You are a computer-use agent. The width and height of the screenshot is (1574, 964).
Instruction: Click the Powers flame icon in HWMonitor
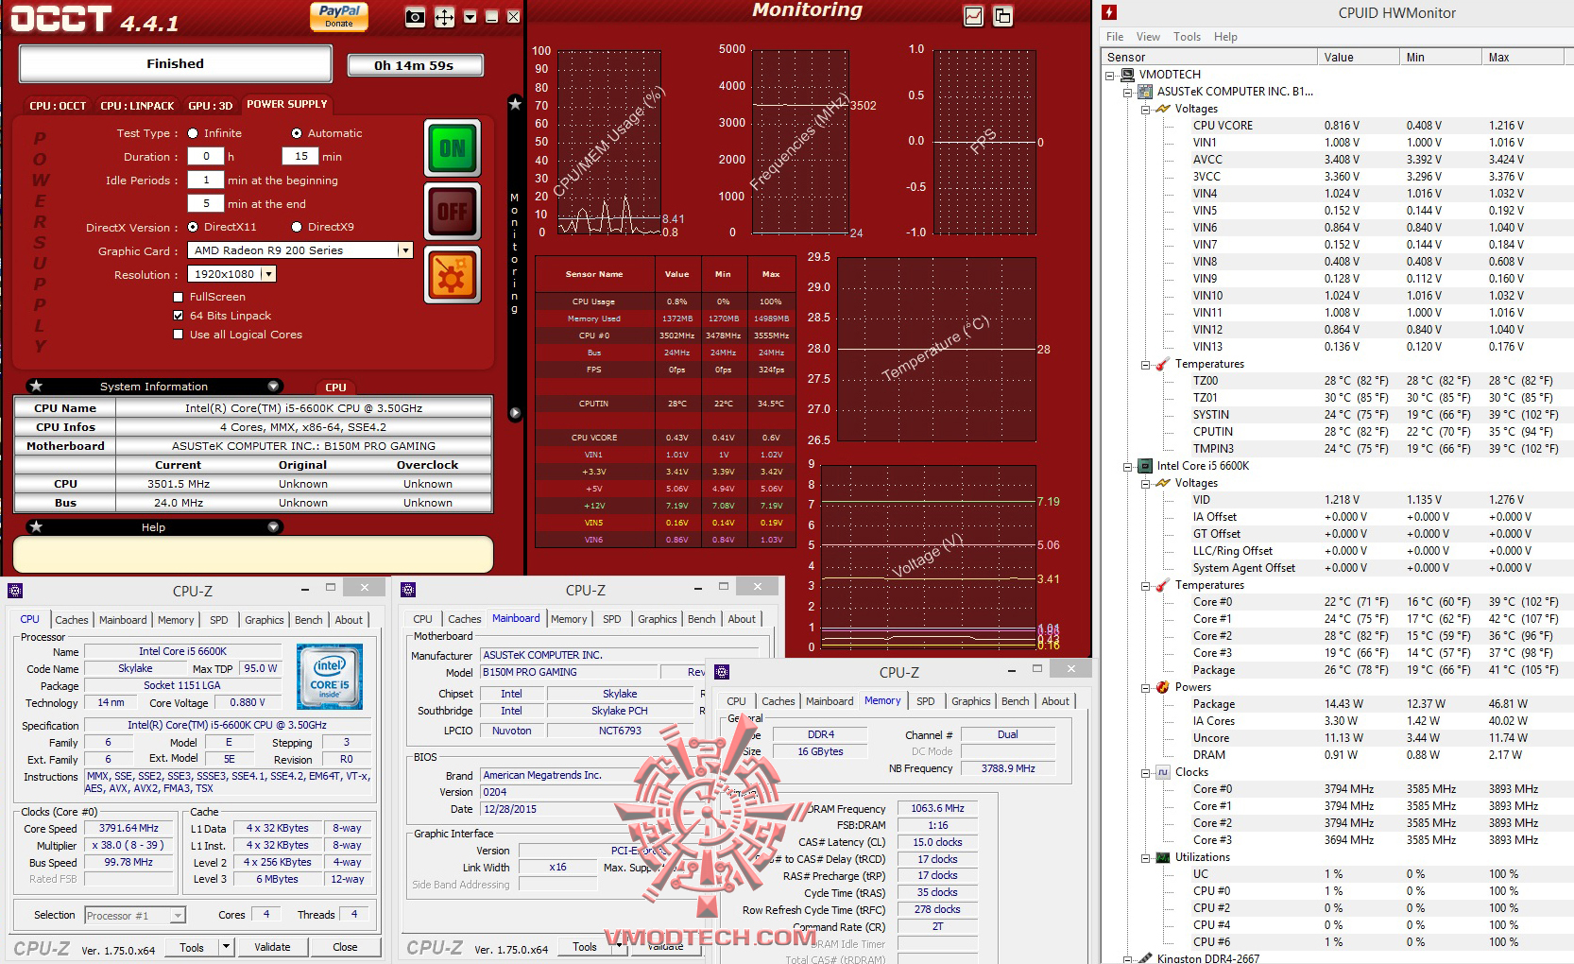(1162, 687)
